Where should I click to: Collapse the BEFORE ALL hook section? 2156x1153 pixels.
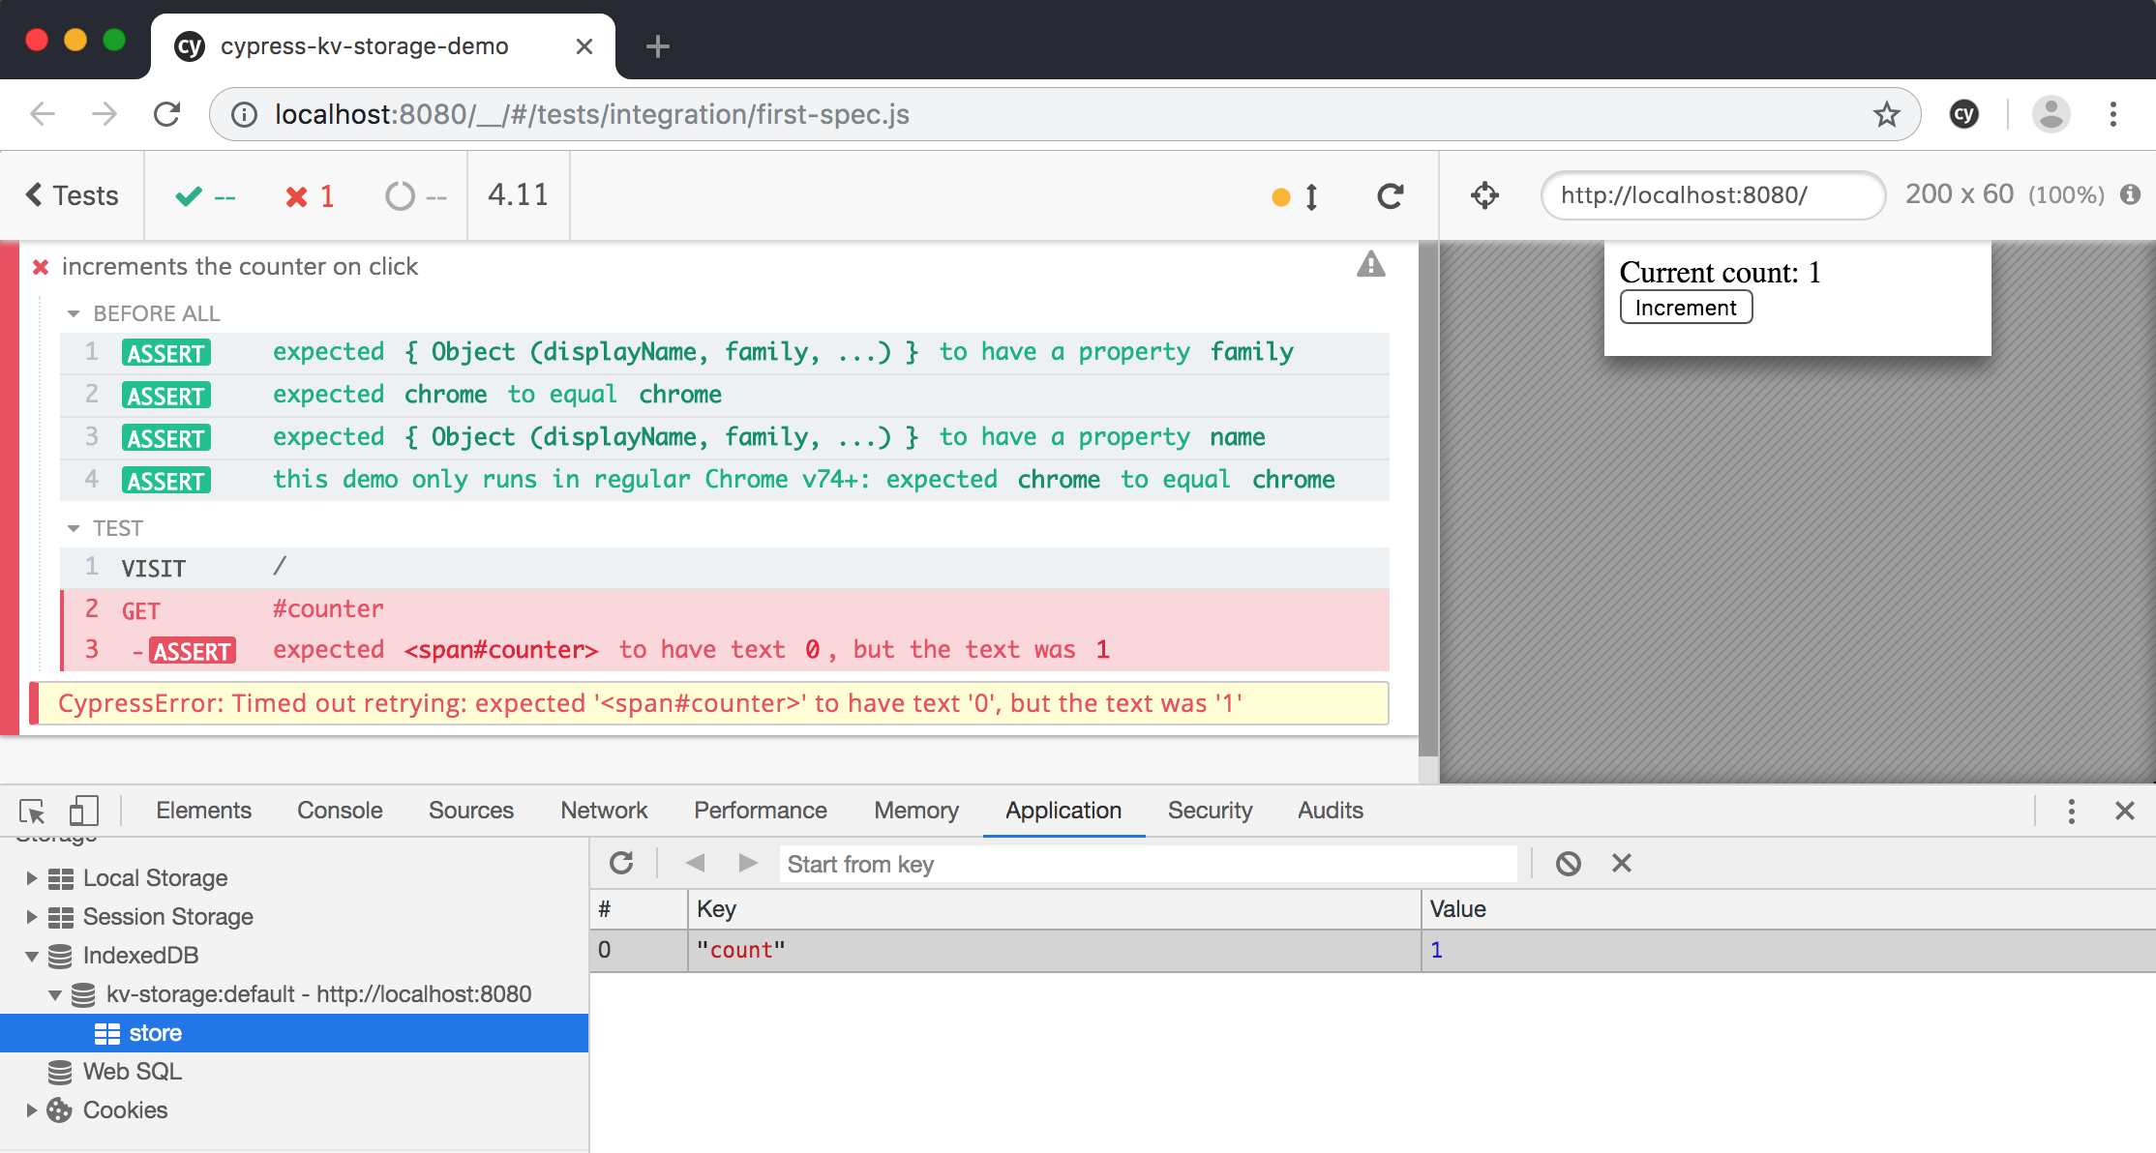tap(74, 313)
